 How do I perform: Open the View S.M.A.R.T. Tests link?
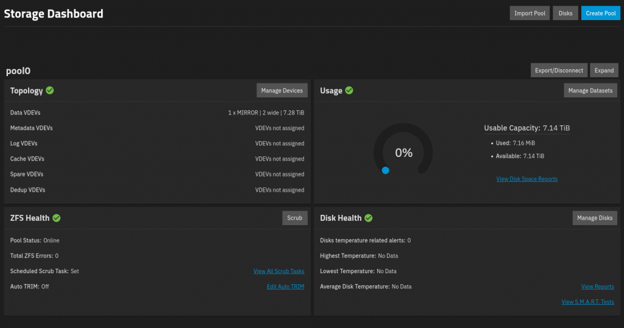[x=587, y=302]
